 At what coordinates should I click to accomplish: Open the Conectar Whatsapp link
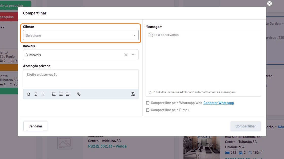pyautogui.click(x=219, y=103)
